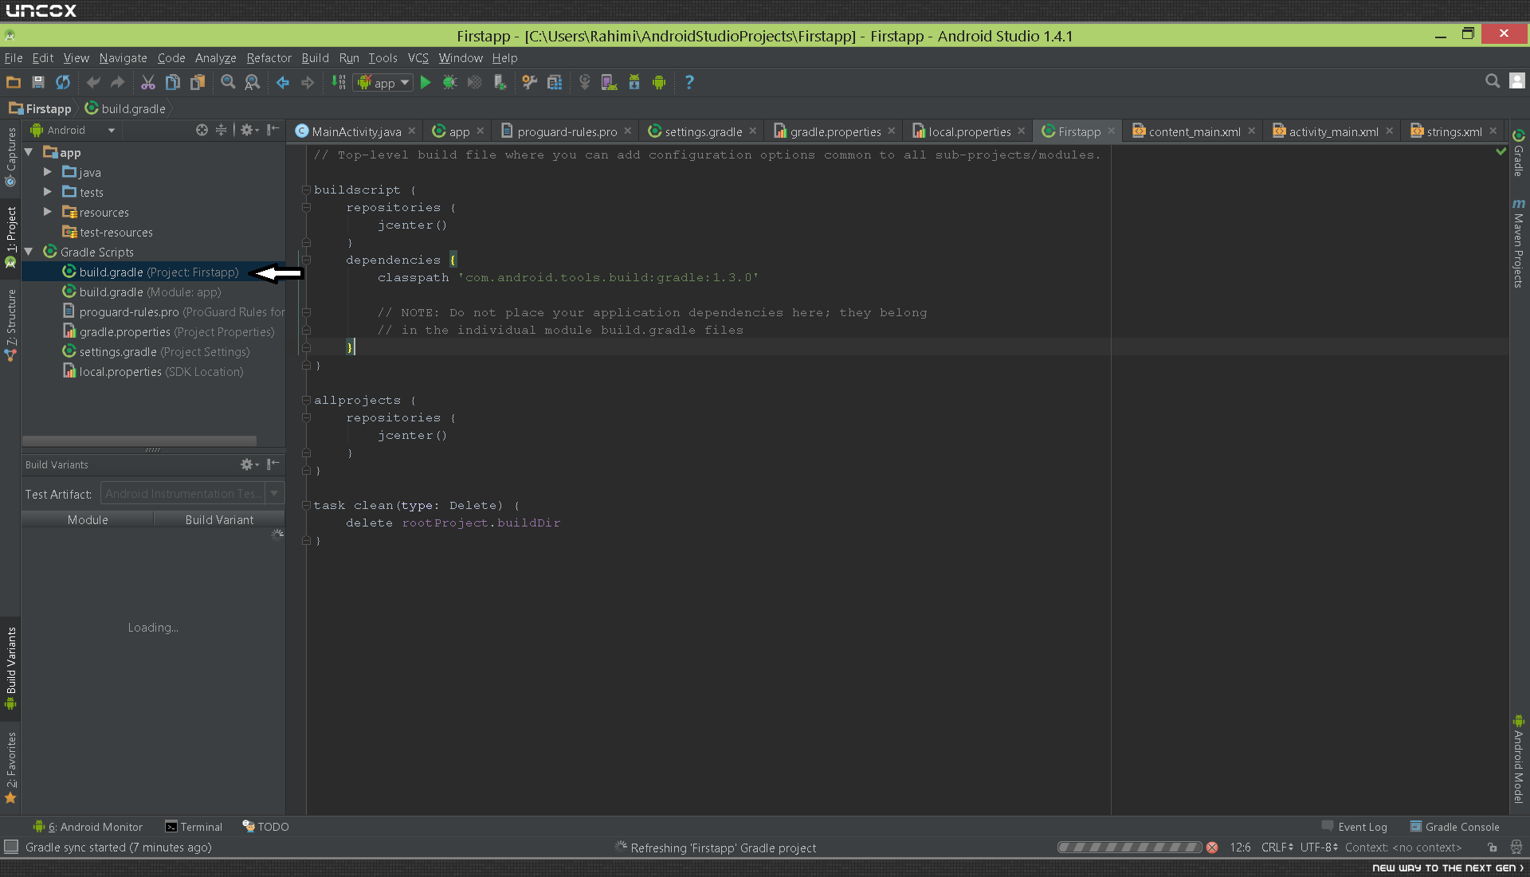Viewport: 1530px width, 877px height.
Task: Collapse the buildscript code block fold marker
Action: 306,190
